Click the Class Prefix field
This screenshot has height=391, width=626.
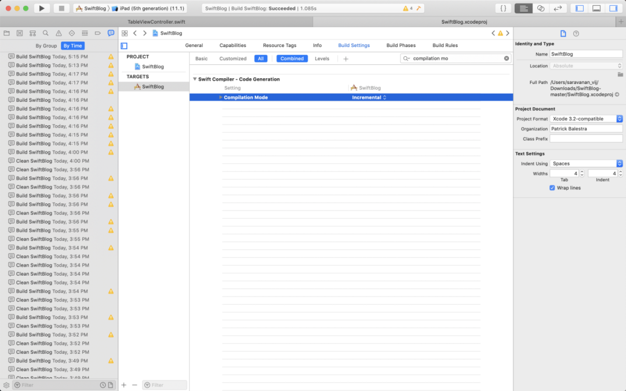point(586,139)
